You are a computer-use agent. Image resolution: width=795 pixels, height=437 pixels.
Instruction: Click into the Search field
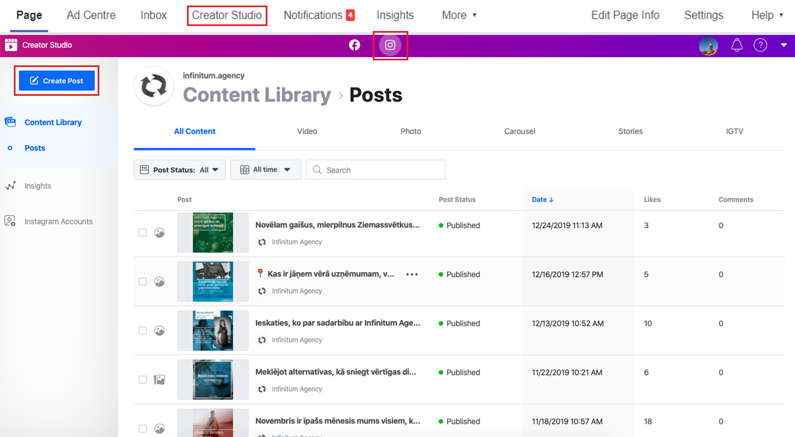coord(376,169)
